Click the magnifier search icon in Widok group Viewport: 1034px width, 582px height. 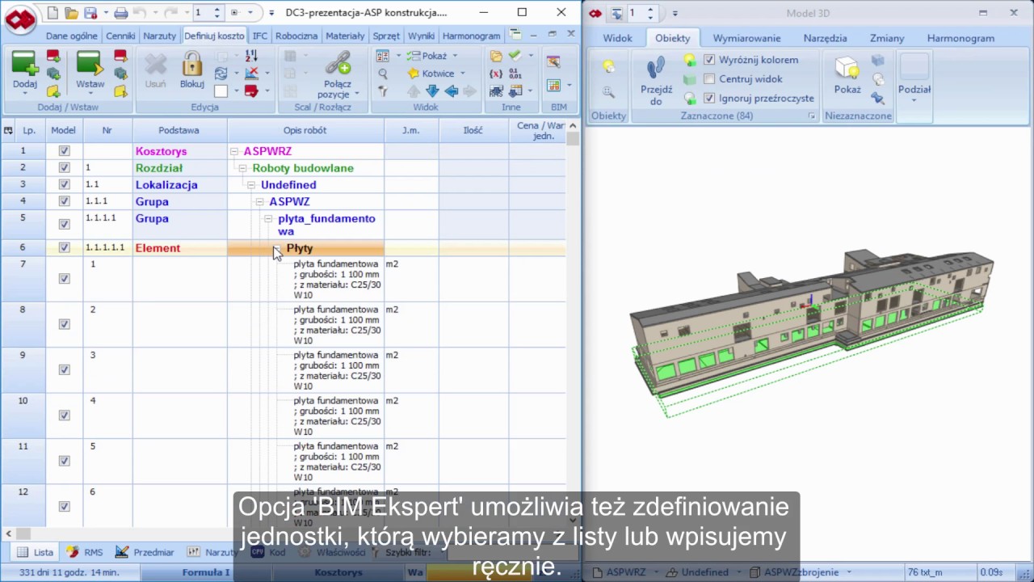[383, 74]
